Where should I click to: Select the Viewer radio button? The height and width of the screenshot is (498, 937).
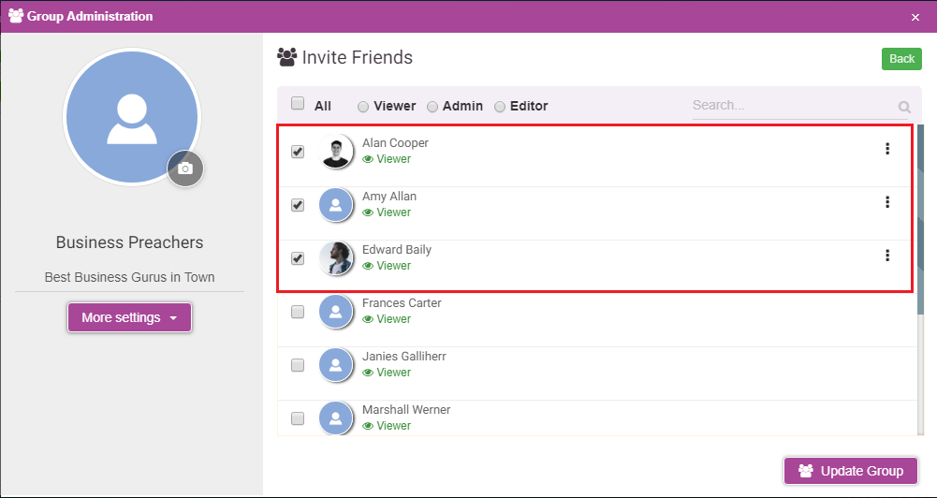[x=363, y=107]
